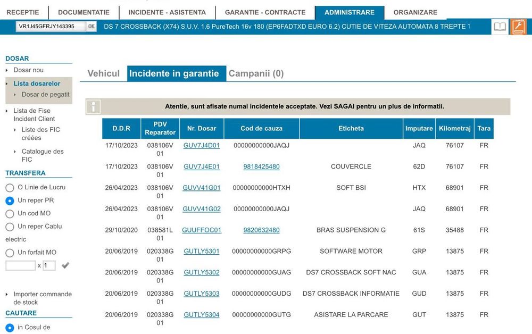
Task: Click the 'Tara' column header
Action: coord(484,129)
